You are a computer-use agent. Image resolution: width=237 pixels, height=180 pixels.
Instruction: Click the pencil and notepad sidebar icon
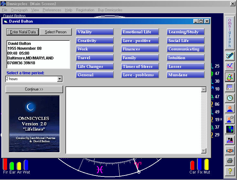(230, 56)
